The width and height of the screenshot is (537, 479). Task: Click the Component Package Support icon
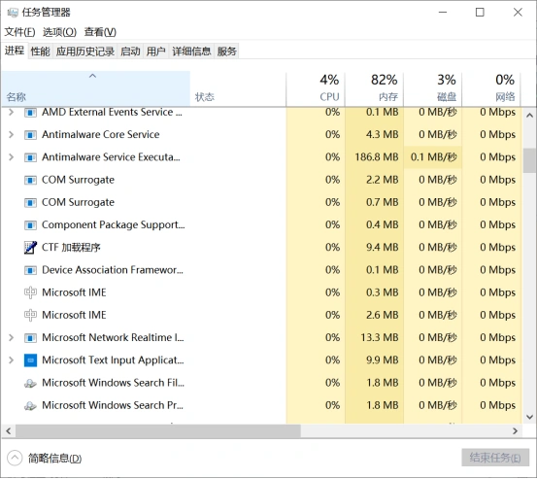pyautogui.click(x=30, y=225)
